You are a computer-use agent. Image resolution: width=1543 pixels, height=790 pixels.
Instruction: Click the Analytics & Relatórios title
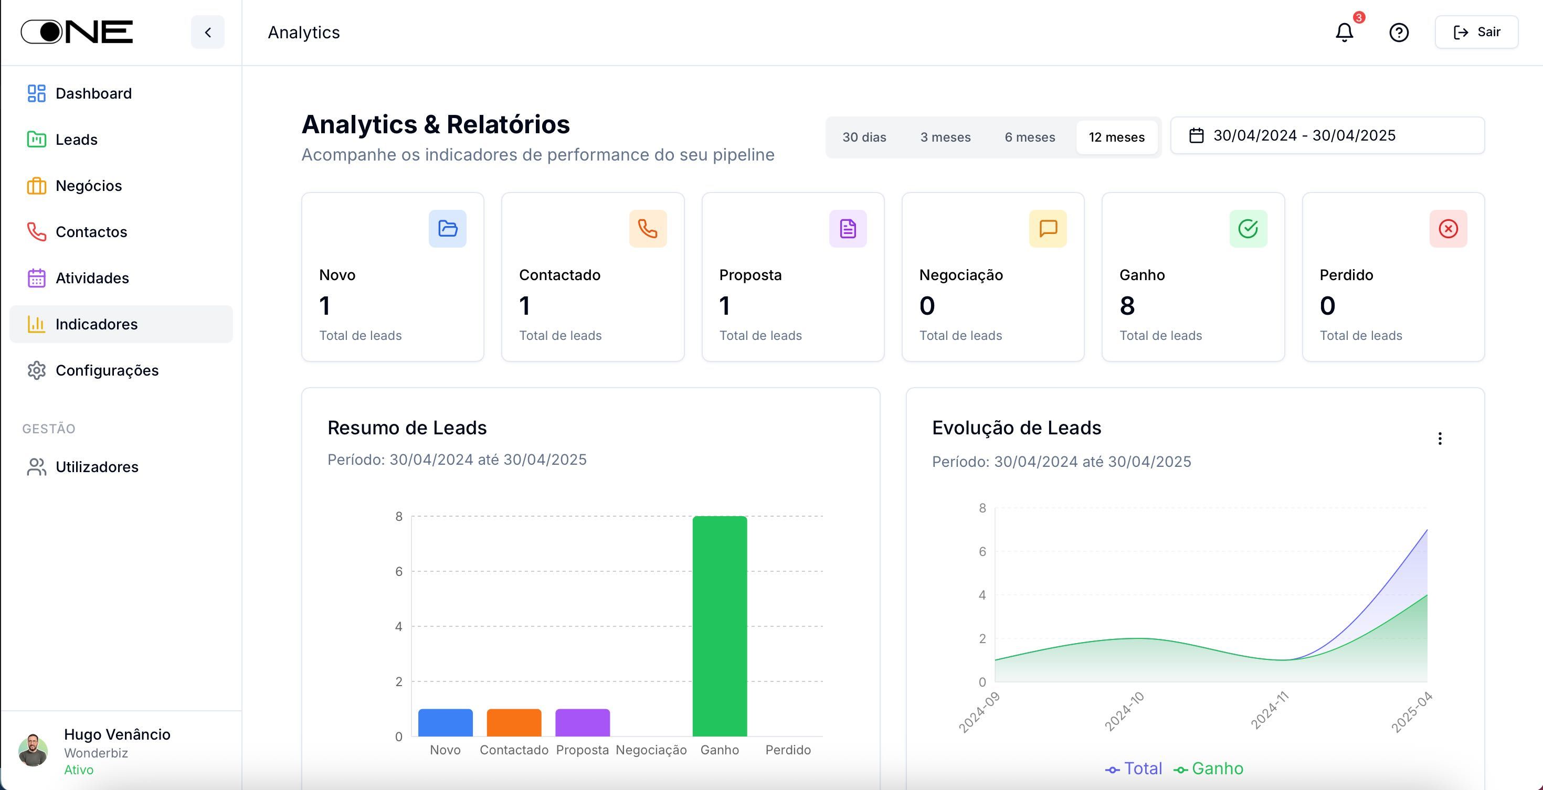click(436, 124)
